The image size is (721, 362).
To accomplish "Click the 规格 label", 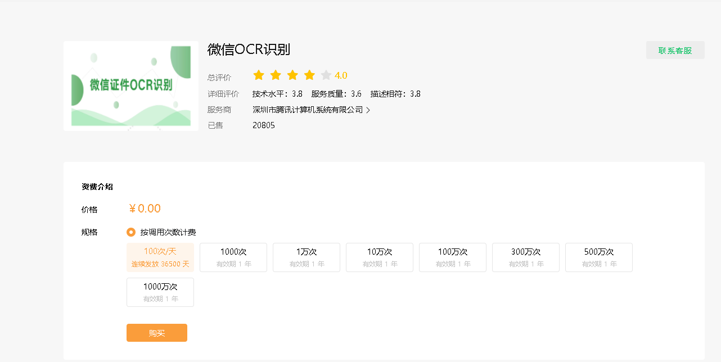I will [89, 232].
